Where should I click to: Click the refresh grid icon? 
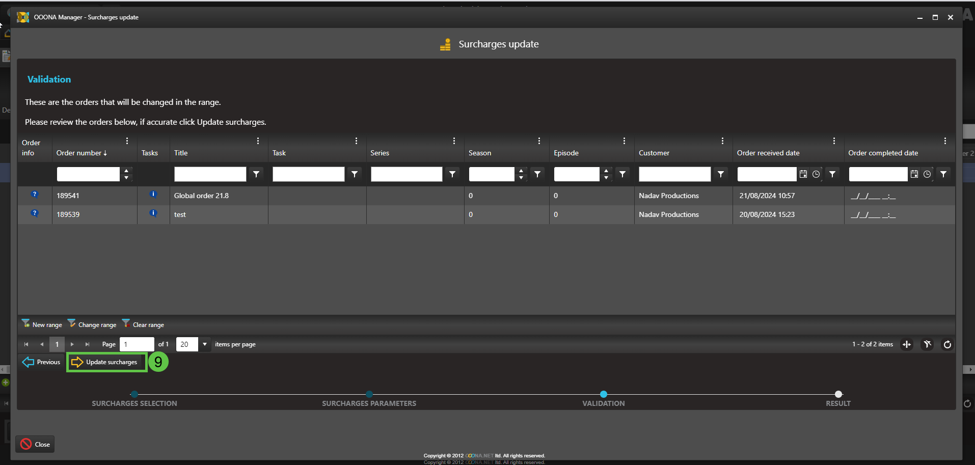point(947,345)
